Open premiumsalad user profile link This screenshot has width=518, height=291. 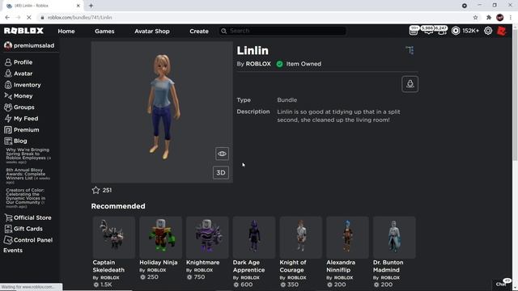(29, 45)
